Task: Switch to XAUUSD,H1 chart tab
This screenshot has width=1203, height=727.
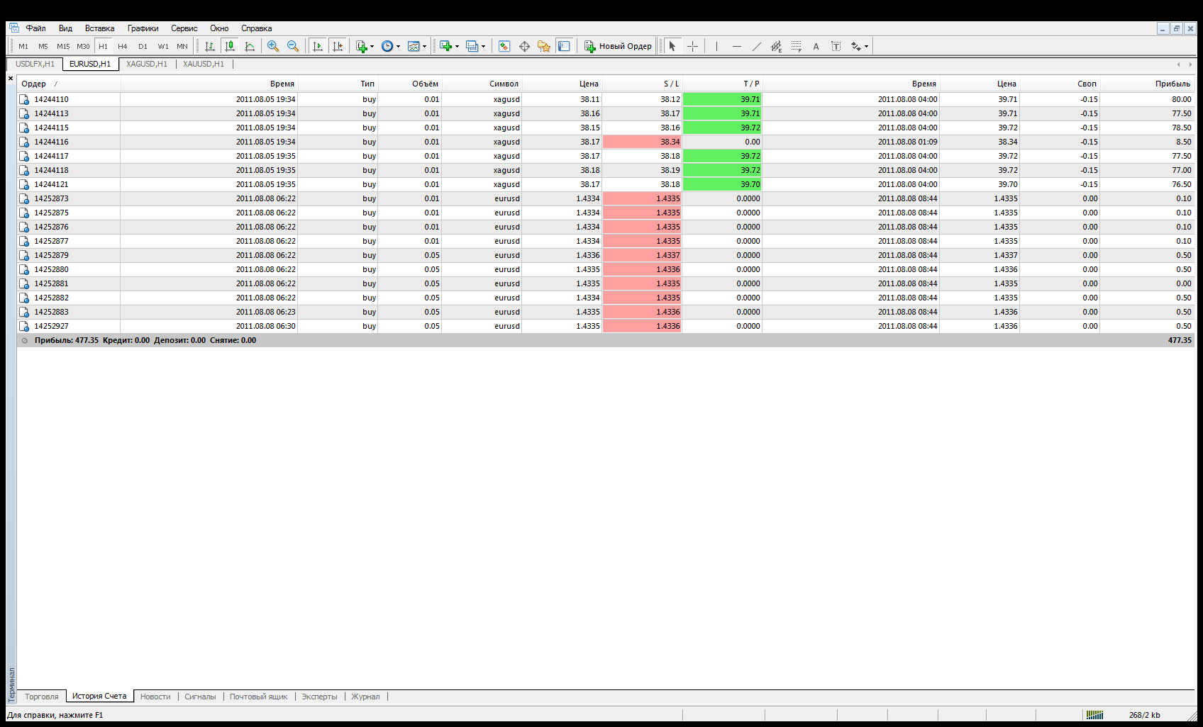Action: tap(204, 64)
